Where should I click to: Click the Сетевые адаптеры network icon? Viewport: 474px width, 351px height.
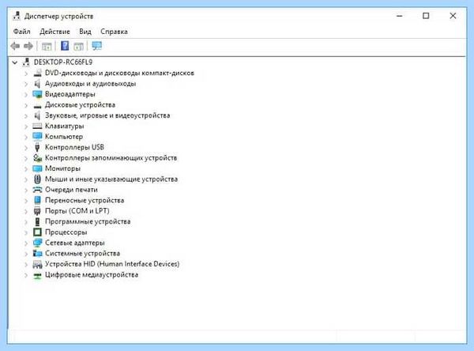click(x=37, y=243)
